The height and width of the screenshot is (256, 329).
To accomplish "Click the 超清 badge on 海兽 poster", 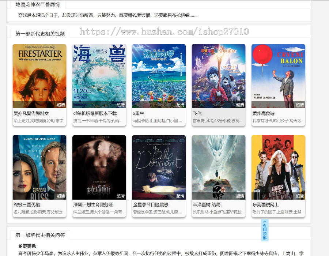I will pos(121,105).
